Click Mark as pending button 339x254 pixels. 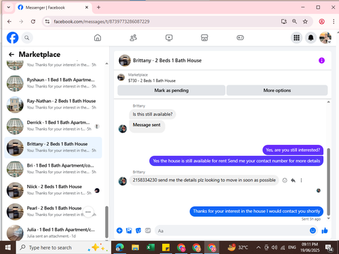(172, 90)
